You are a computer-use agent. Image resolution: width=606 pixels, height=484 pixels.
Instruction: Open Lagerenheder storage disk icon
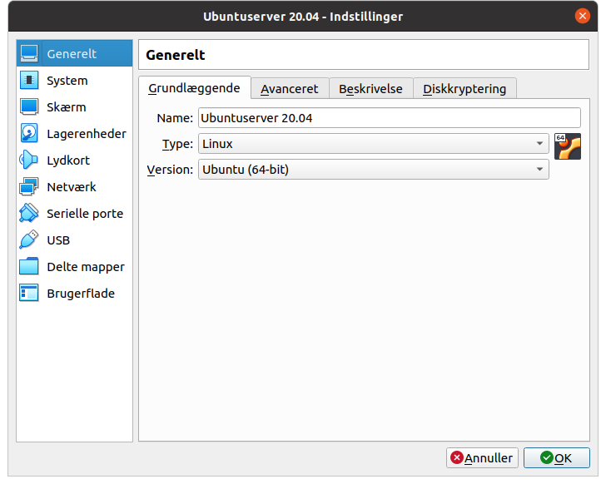pos(29,133)
